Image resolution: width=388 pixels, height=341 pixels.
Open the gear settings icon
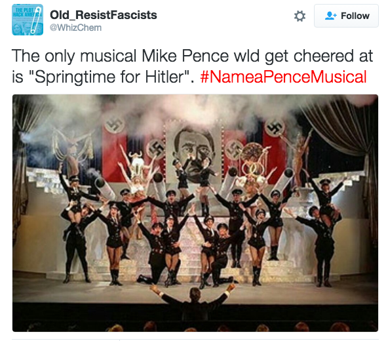pyautogui.click(x=300, y=16)
